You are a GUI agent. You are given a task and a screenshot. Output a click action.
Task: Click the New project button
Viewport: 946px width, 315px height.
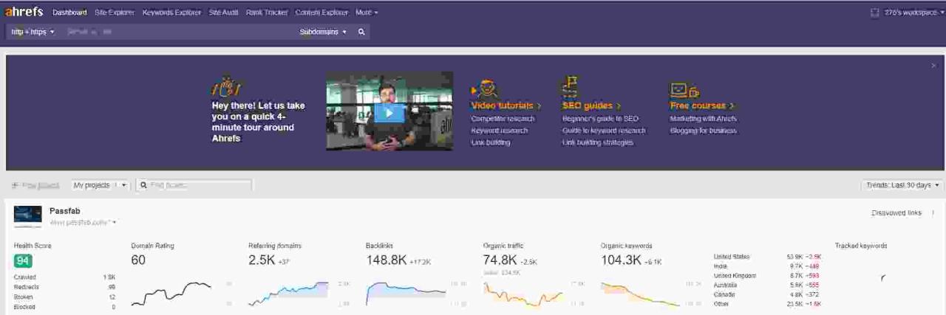35,185
